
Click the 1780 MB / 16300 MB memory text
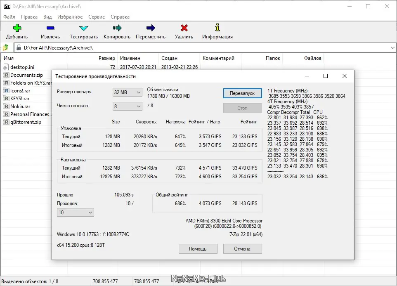click(168, 96)
